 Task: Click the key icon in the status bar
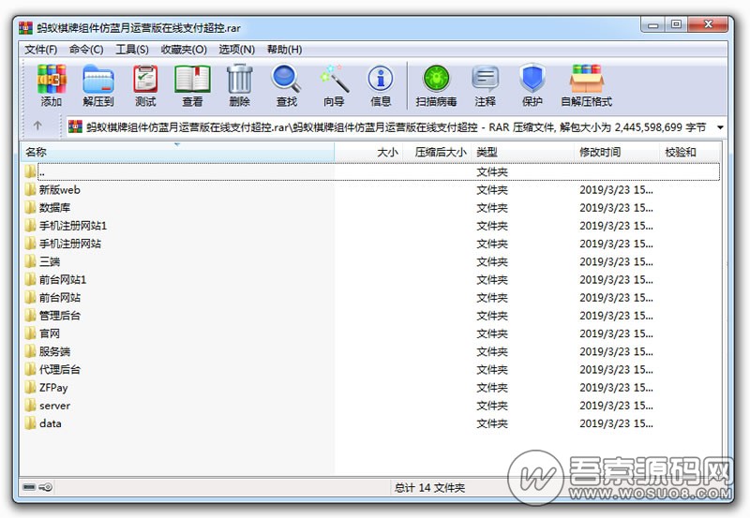45,487
